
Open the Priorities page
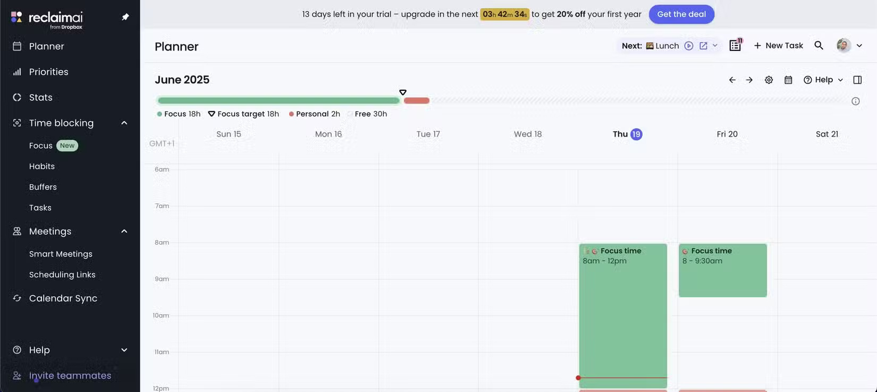(x=48, y=72)
